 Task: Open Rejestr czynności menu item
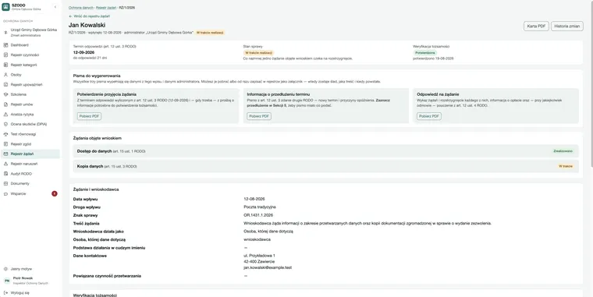(30, 55)
